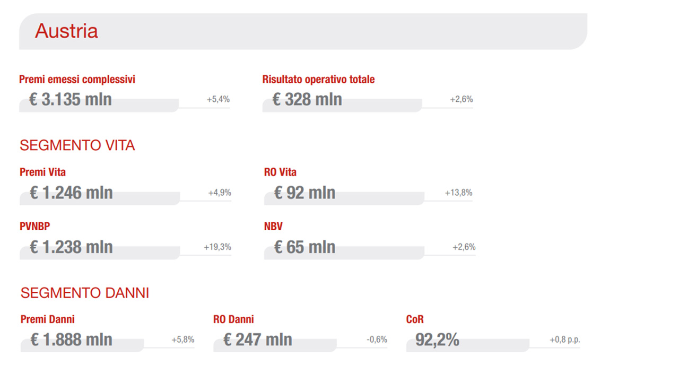Click the Risultato operativo totale label
679x365 pixels.
318,80
